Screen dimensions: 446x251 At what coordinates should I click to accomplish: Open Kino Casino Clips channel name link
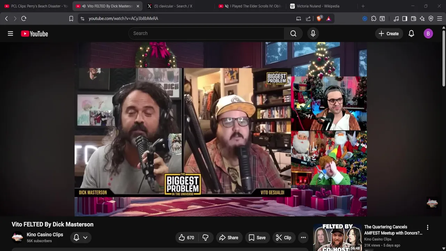pyautogui.click(x=45, y=235)
